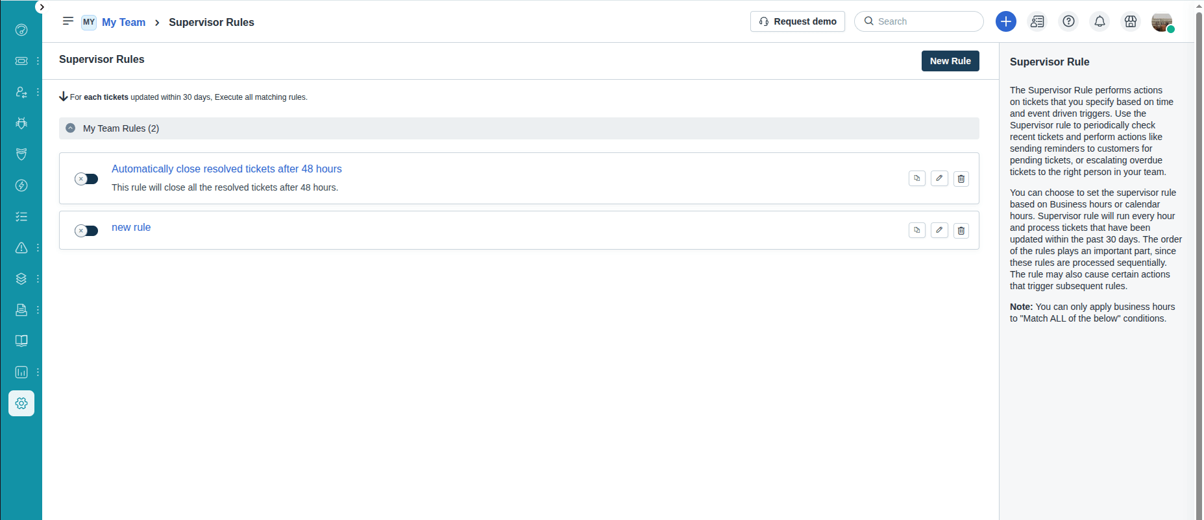Enable the 'new rule' toggle switch
The width and height of the screenshot is (1204, 520).
86,231
